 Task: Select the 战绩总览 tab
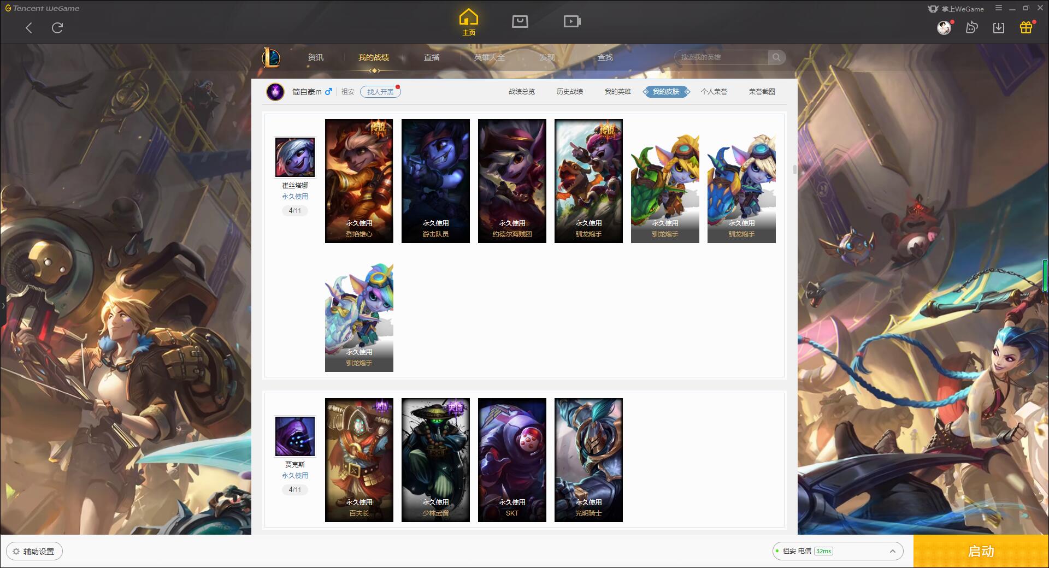(x=522, y=92)
